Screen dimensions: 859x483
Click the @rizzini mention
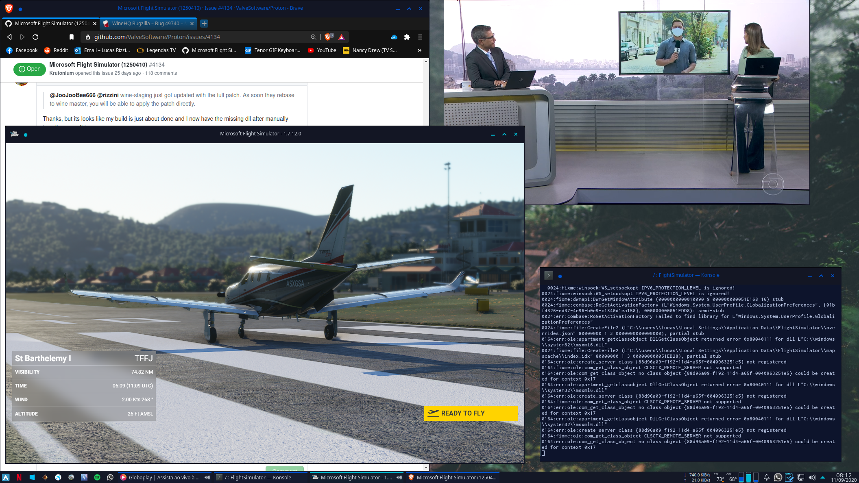[x=108, y=95]
